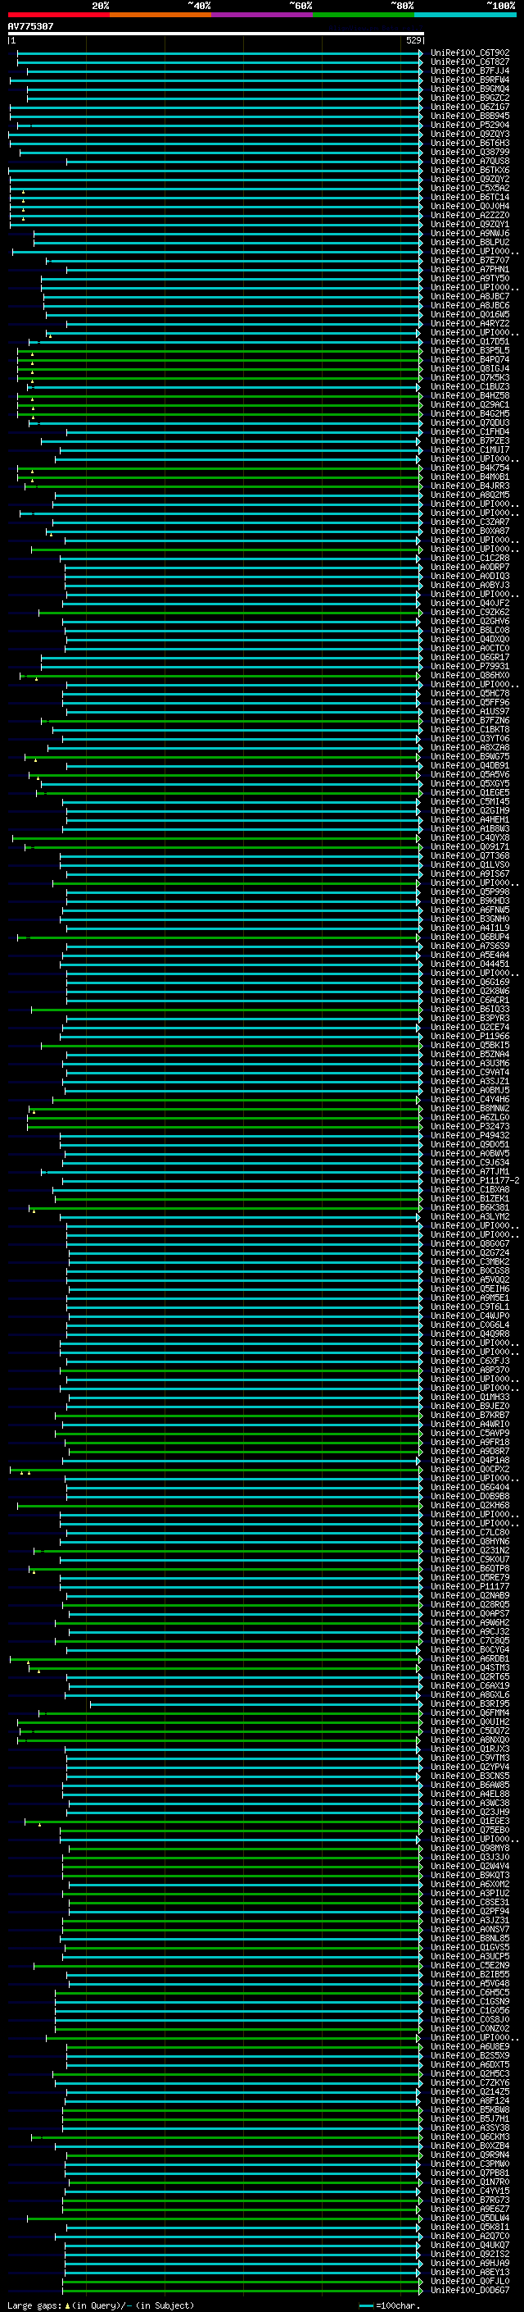The image size is (524, 2312).
Task: Select the UniRef100_A8F124 label
Action: point(469,2100)
